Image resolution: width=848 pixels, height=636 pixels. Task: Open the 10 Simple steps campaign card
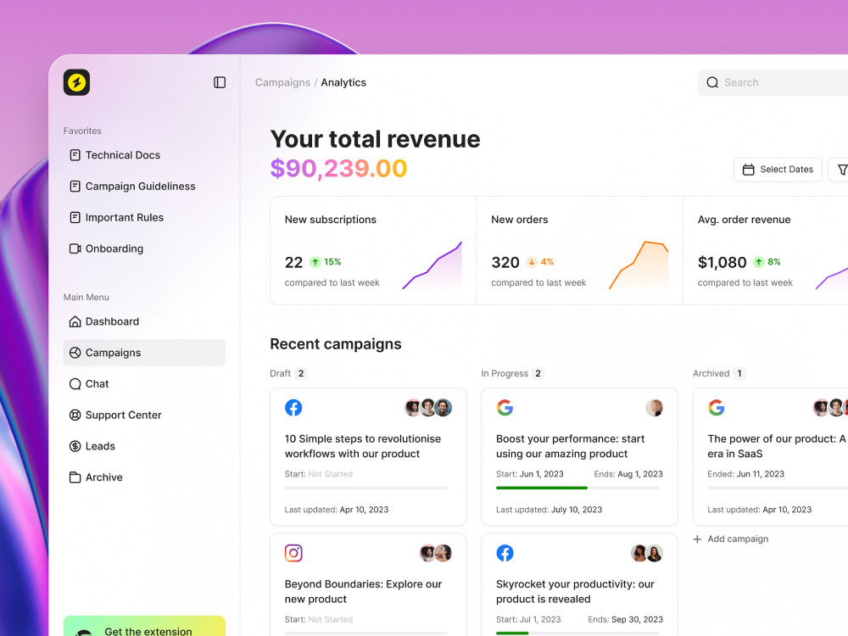(x=368, y=456)
